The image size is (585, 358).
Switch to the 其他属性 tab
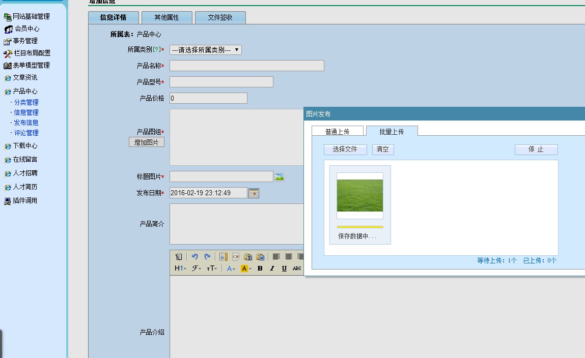click(167, 18)
